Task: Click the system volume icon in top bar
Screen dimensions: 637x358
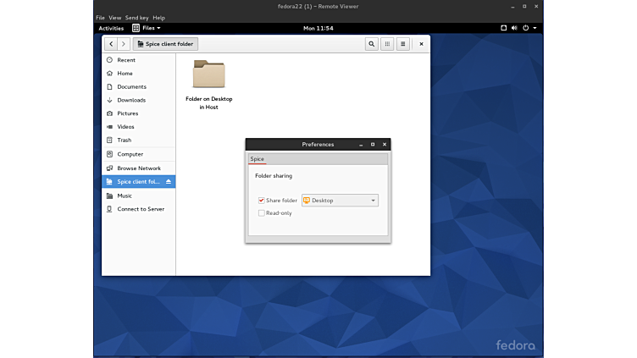Action: pos(515,28)
